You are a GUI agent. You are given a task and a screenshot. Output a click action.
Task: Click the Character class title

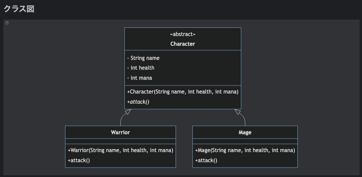[x=183, y=44]
